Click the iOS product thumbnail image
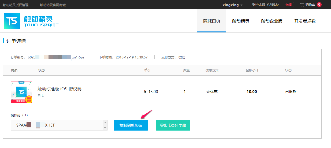Viewport: 331px width, 148px height. click(x=21, y=92)
